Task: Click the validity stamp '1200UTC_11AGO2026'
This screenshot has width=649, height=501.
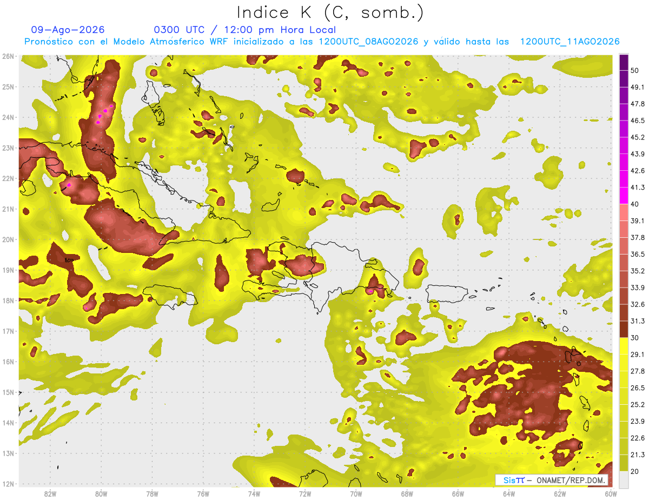Action: click(x=569, y=42)
